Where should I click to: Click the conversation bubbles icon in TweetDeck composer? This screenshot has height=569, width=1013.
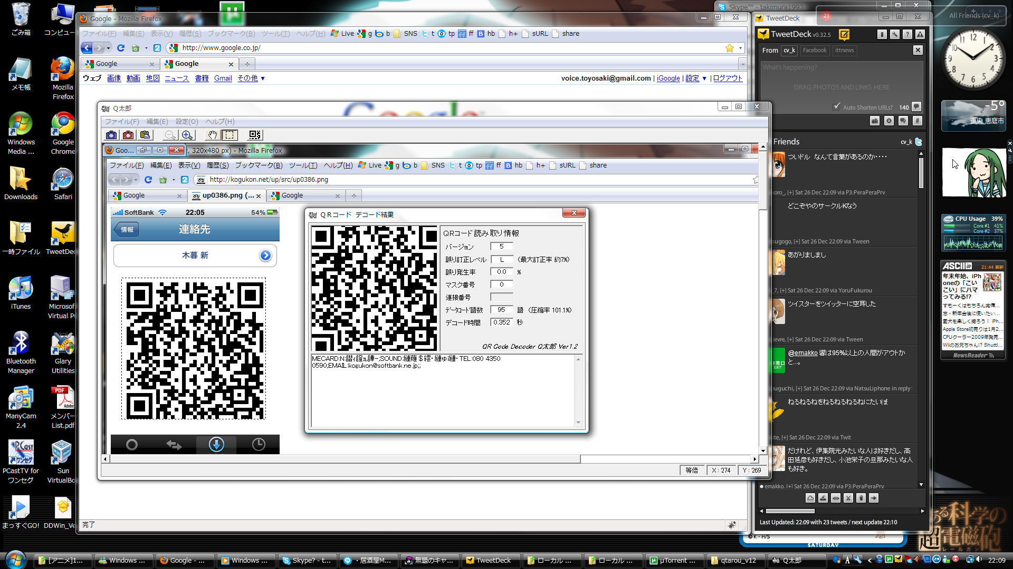903,121
